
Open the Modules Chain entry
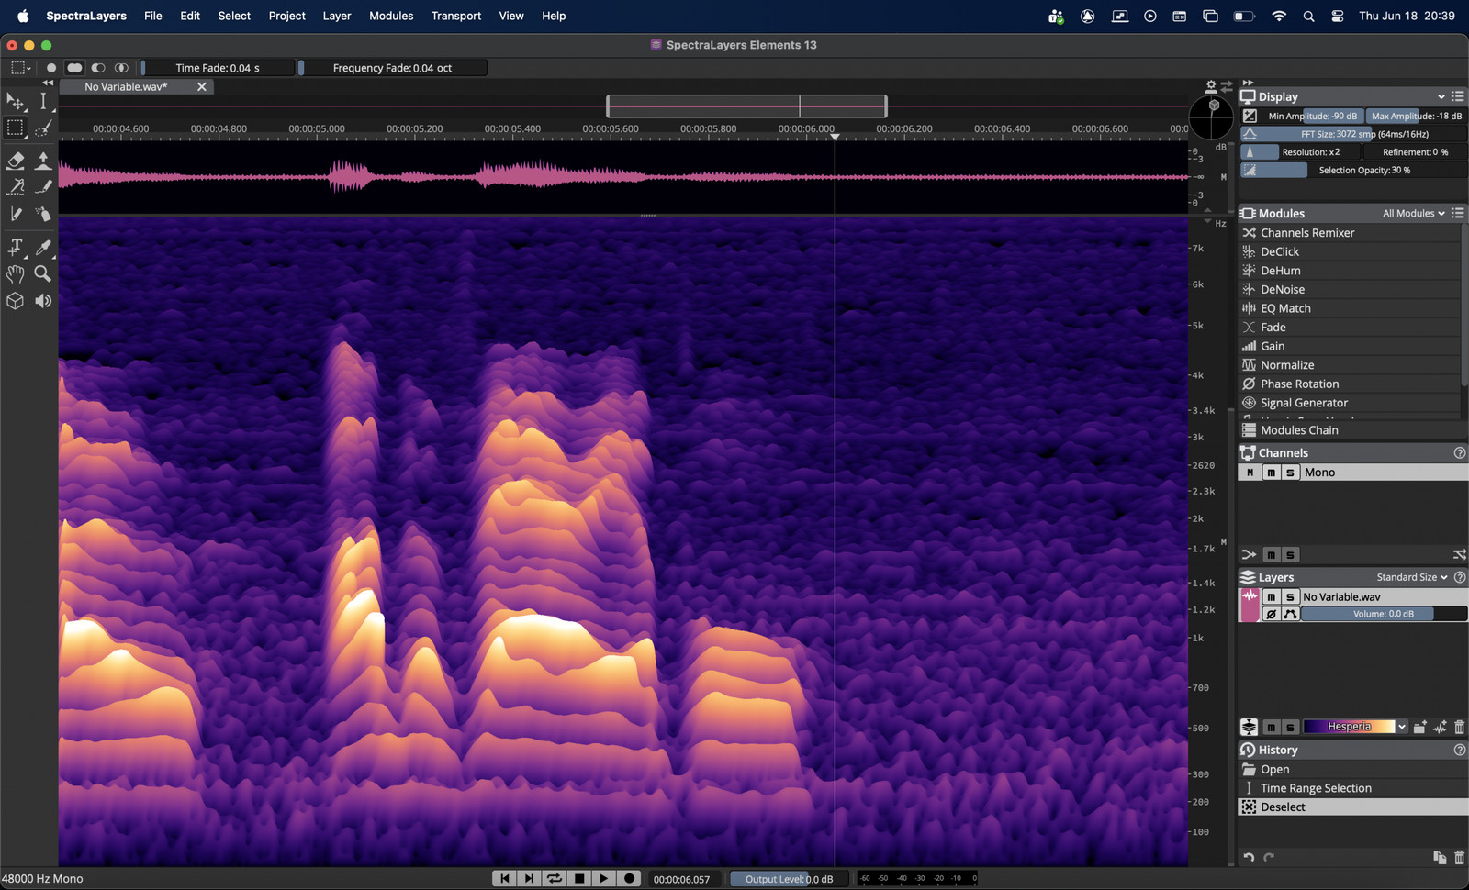click(x=1353, y=430)
